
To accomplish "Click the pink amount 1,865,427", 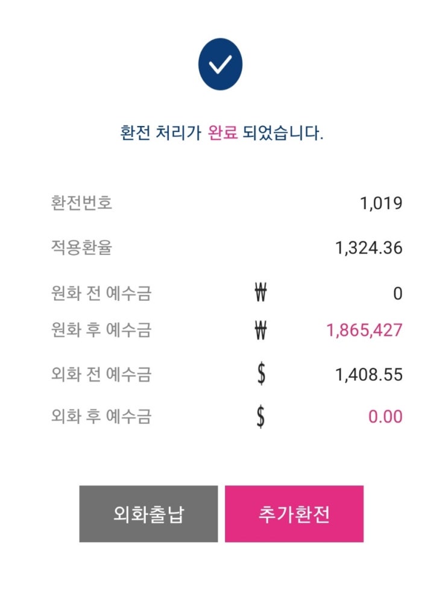I will [x=364, y=330].
